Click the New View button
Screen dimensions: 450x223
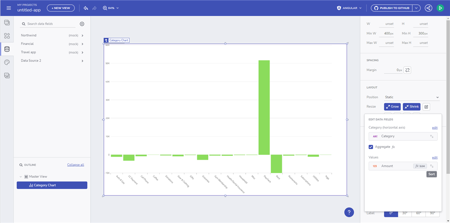coord(60,8)
